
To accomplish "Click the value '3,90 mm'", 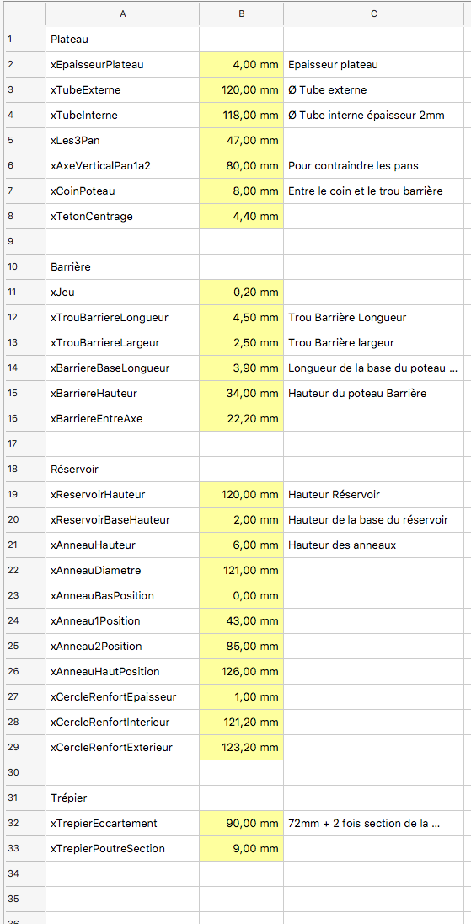I will click(x=241, y=368).
